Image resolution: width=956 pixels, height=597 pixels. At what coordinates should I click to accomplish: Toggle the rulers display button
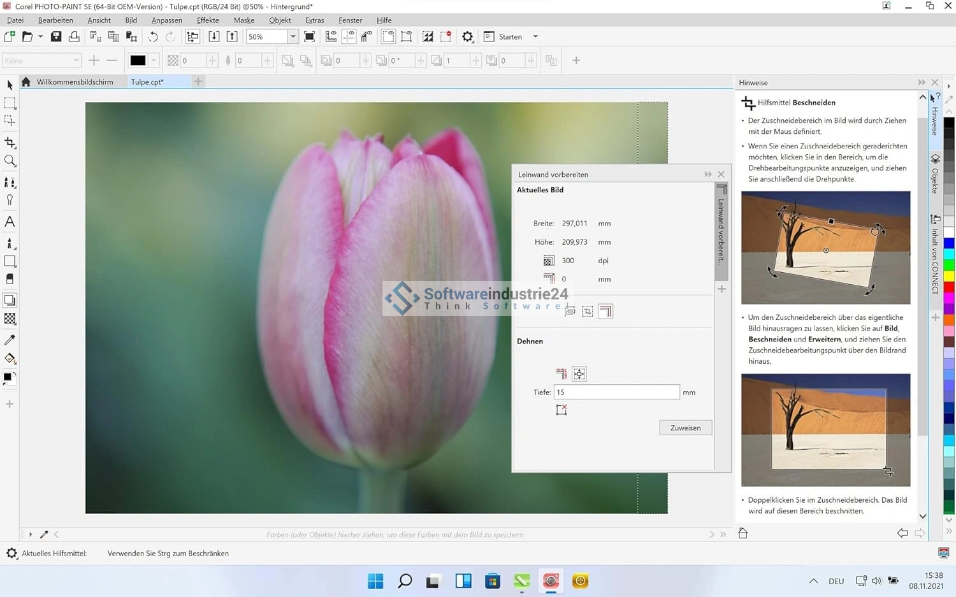point(331,37)
